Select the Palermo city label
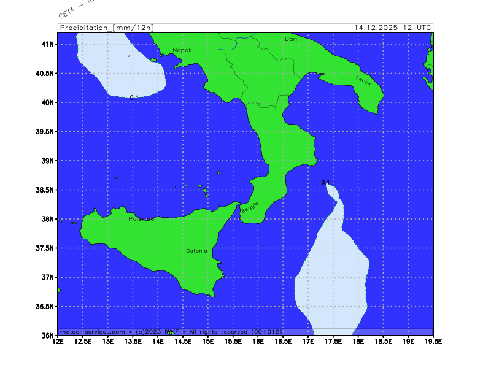The height and width of the screenshot is (368, 491). [141, 219]
